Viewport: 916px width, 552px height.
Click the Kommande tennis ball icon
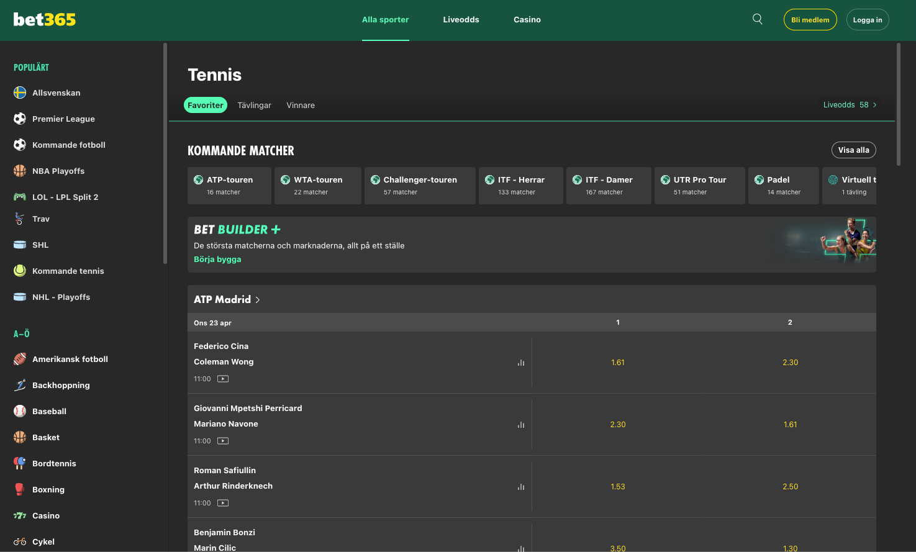point(20,271)
